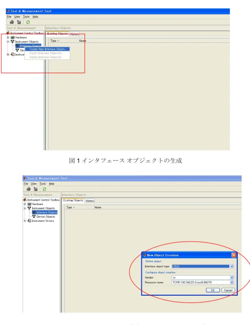
Task: Open the View menu in the lower window
Action: click(33, 184)
